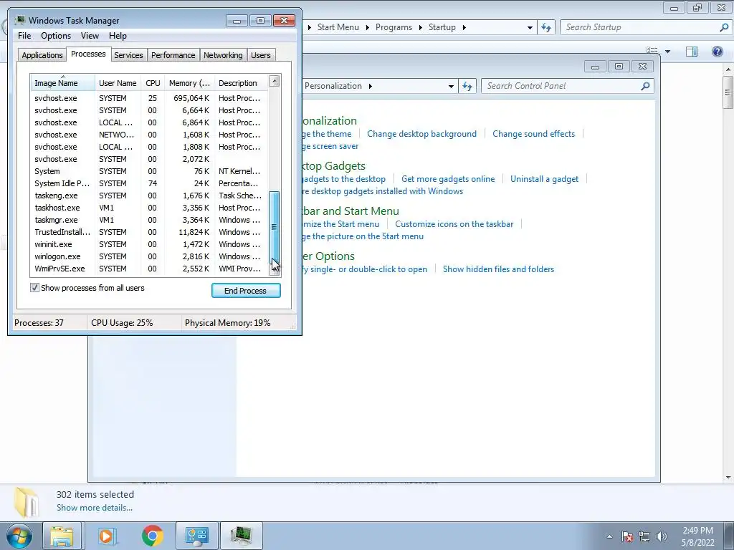The height and width of the screenshot is (550, 734).
Task: Refresh the Startup folder address bar
Action: pyautogui.click(x=545, y=27)
